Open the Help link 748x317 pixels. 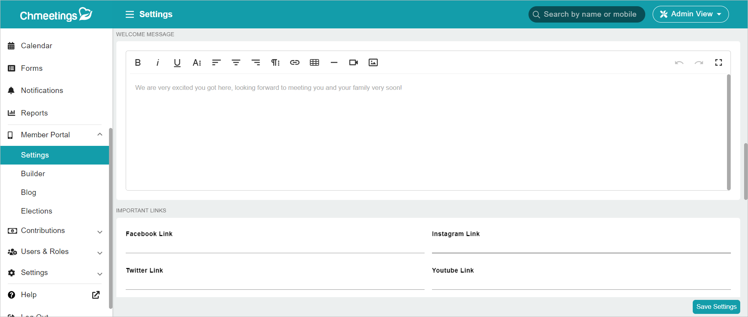29,295
